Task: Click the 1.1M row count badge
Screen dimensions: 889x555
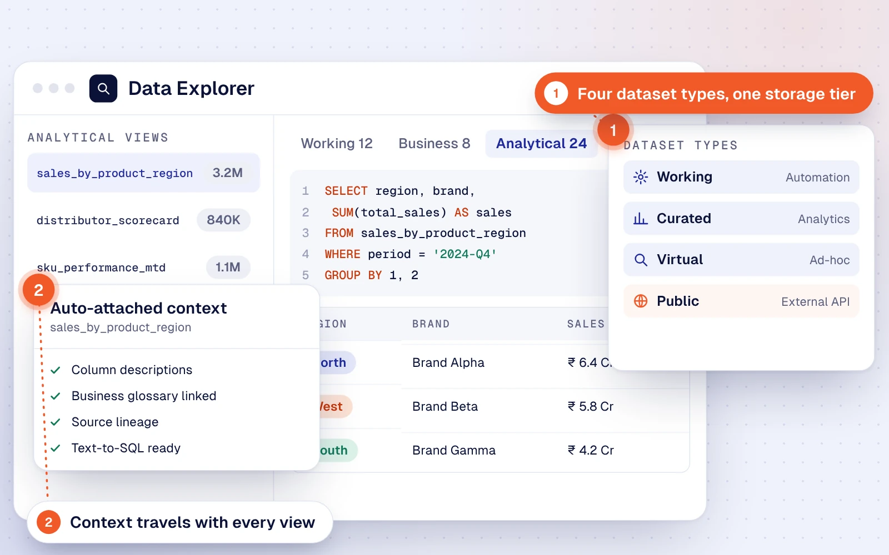Action: (228, 268)
